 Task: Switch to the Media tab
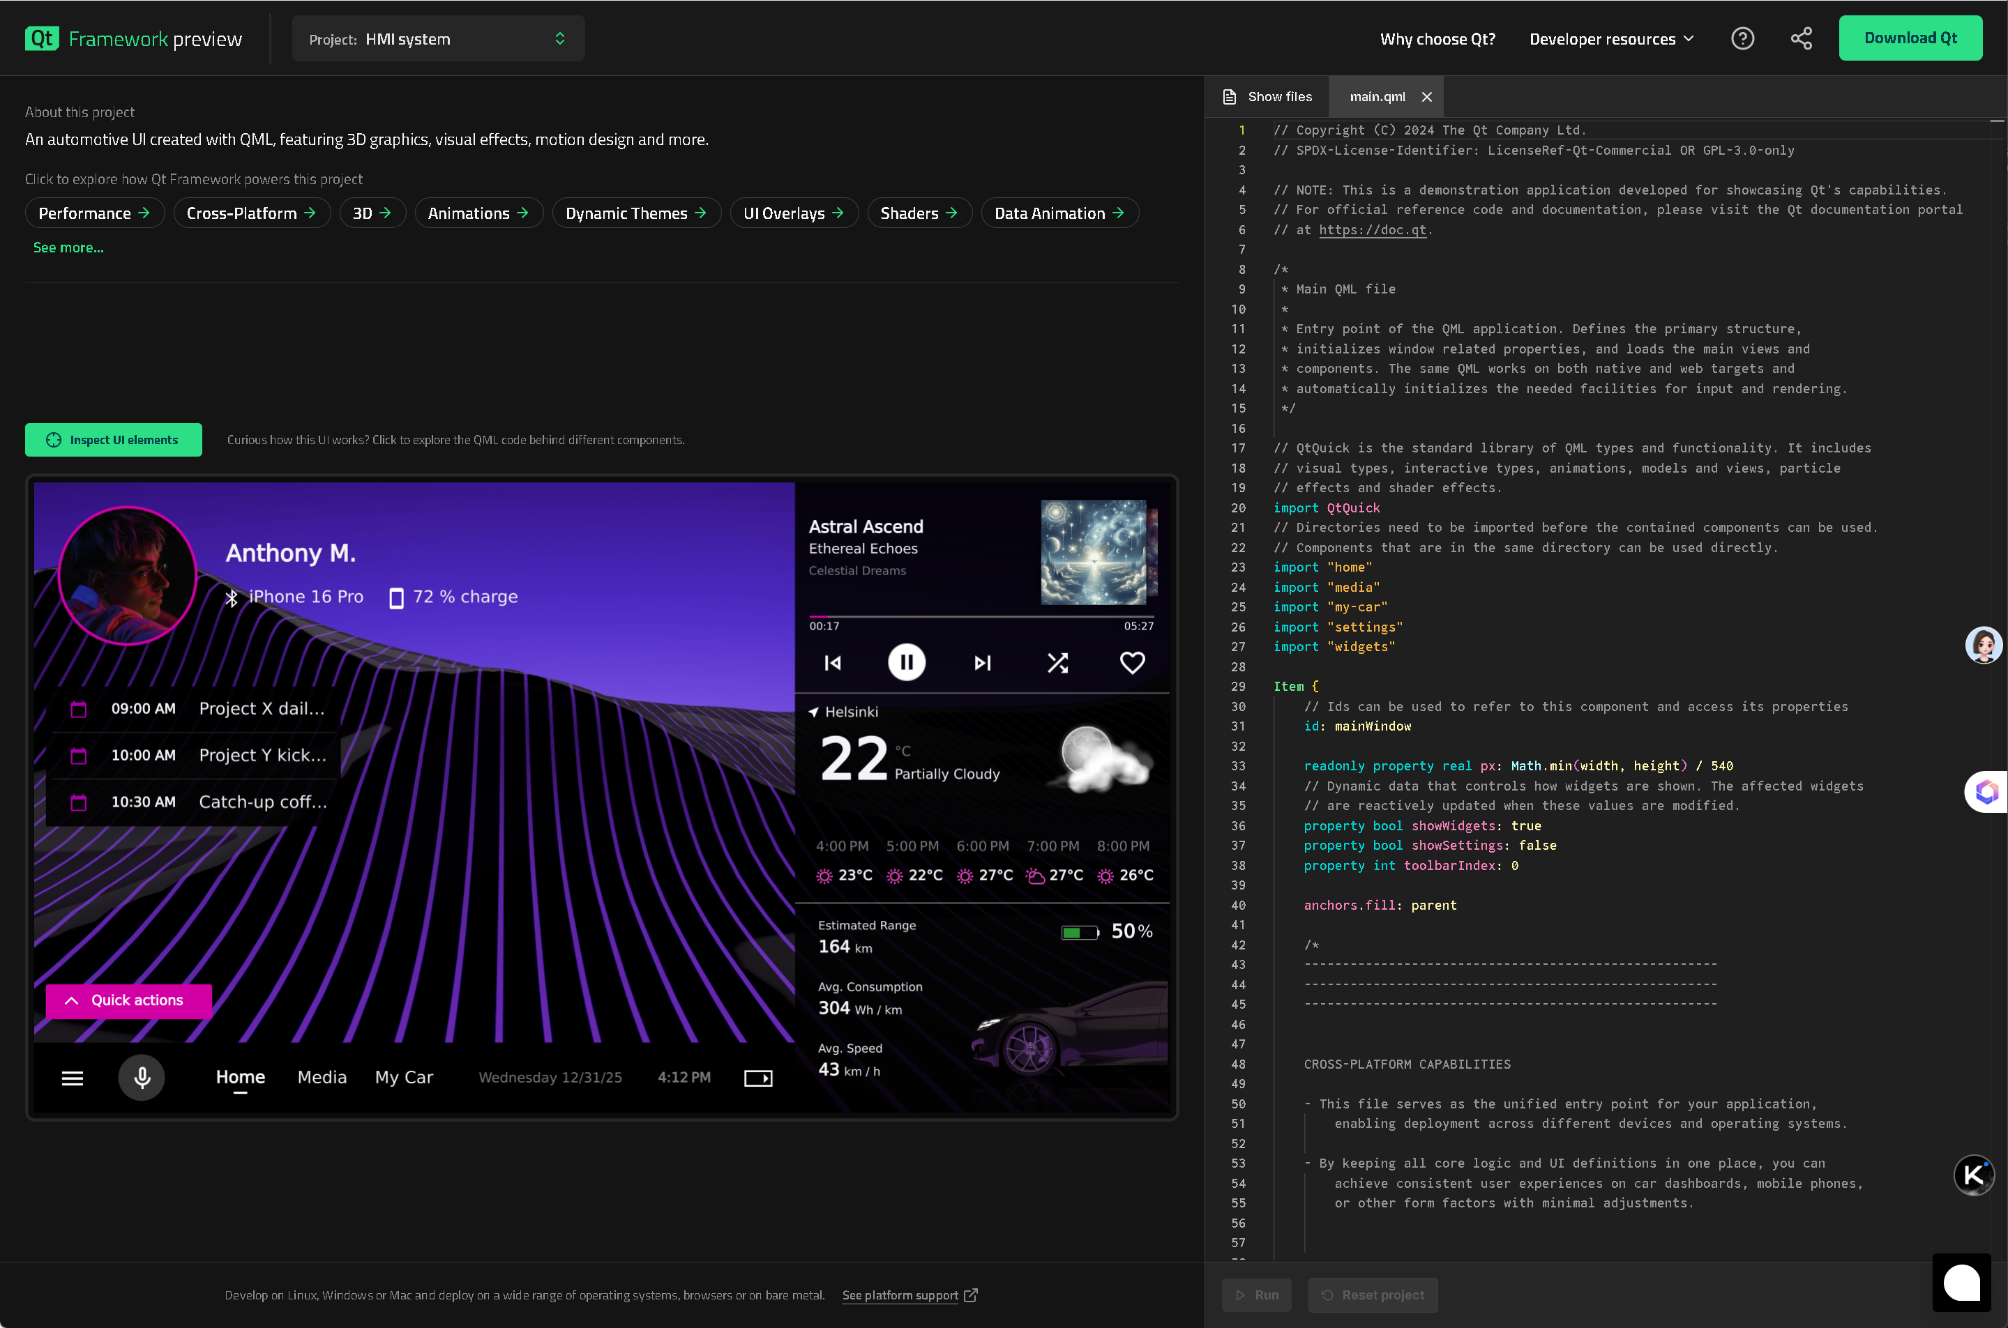tap(322, 1077)
